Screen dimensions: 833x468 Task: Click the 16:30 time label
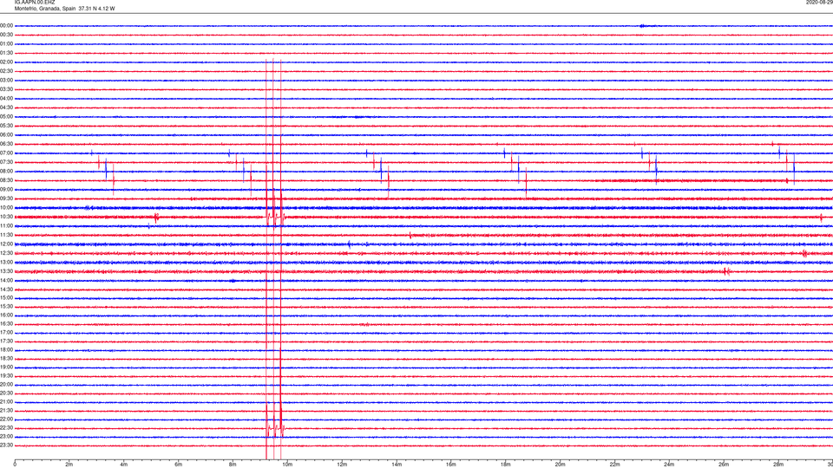(x=6, y=323)
